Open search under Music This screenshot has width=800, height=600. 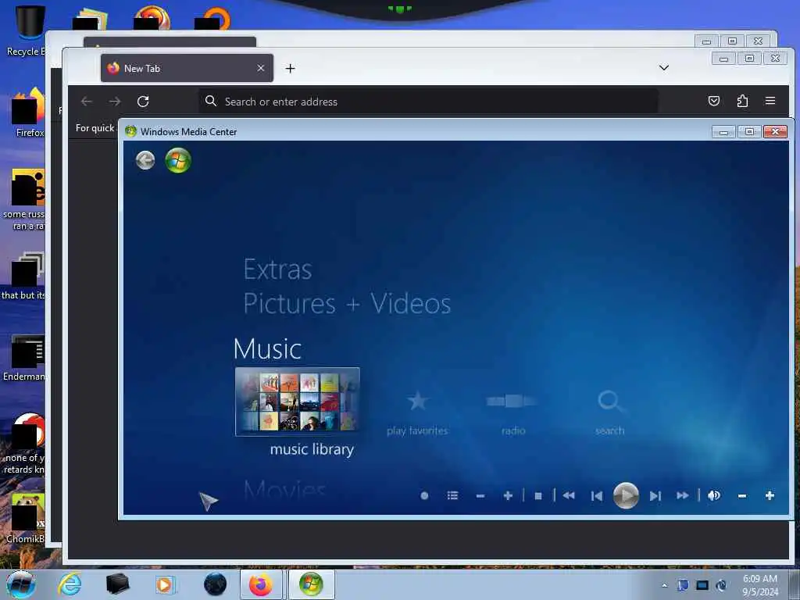click(x=609, y=412)
